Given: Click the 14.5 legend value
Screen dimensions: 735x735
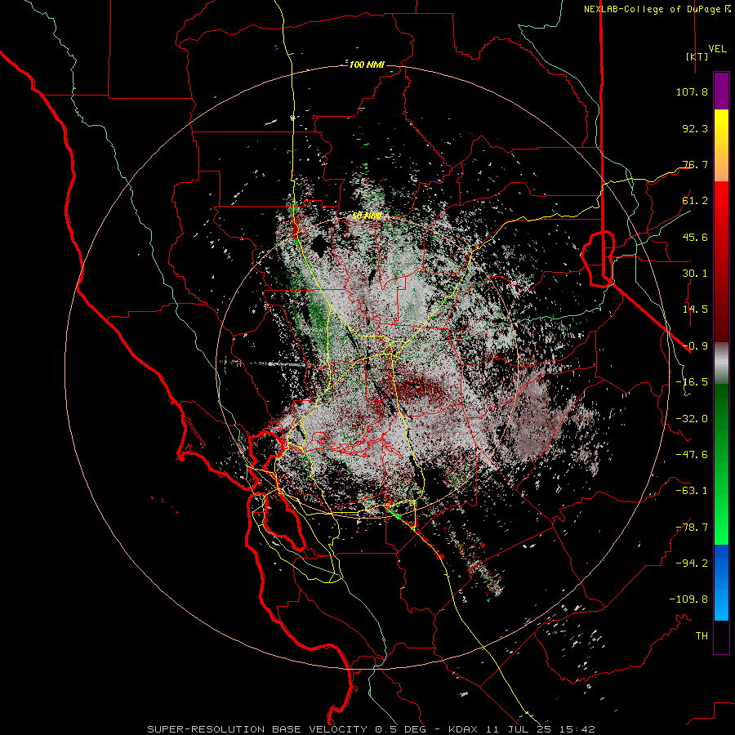Looking at the screenshot, I should coord(695,310).
